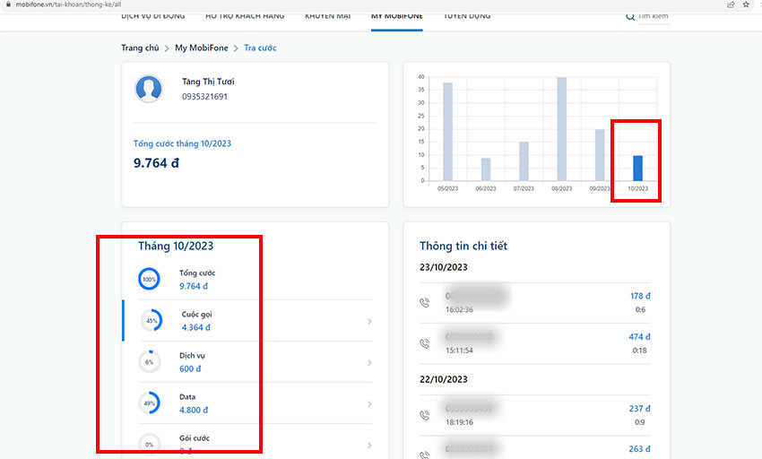Image resolution: width=762 pixels, height=459 pixels.
Task: Click Data amount 4.800 đ
Action: coord(194,410)
